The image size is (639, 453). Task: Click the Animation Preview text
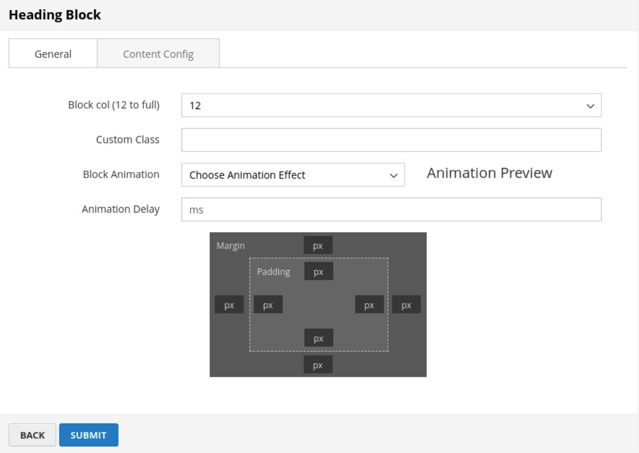(489, 173)
